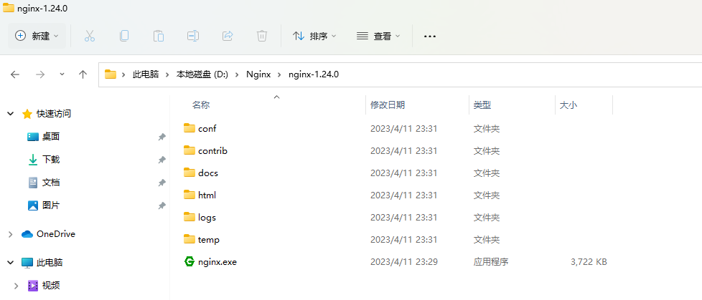Screen dimensions: 702x300
Task: Select the html folder
Action: 207,195
